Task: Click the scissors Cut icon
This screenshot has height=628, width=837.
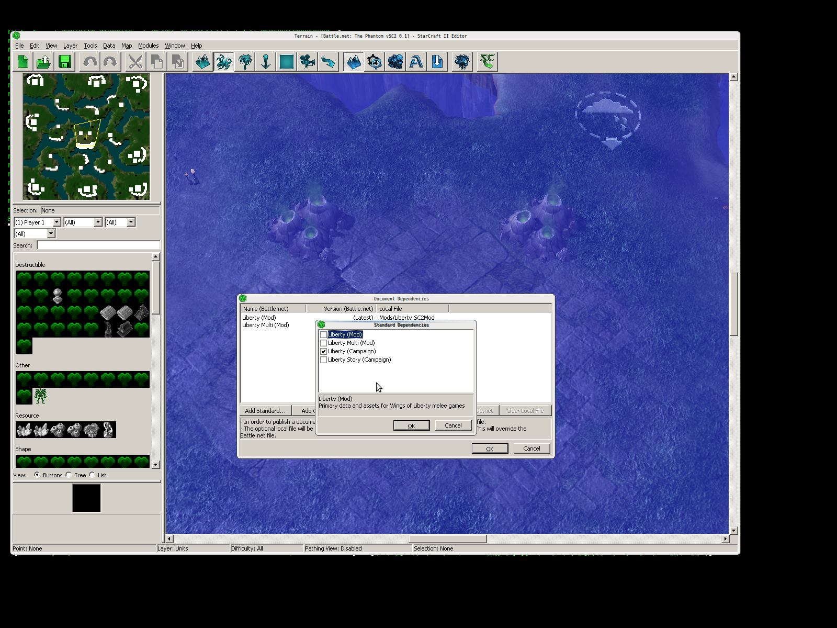Action: [x=135, y=62]
